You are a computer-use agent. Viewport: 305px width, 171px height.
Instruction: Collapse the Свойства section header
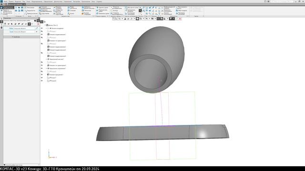(x=21, y=37)
